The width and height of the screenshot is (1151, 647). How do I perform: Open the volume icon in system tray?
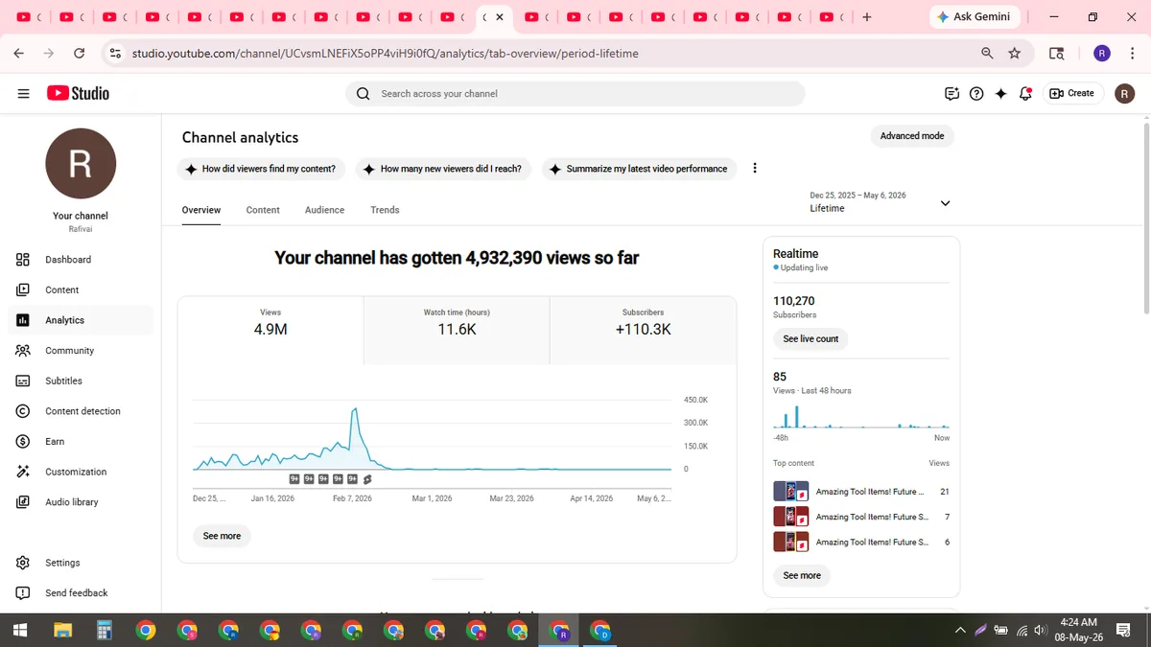[1042, 630]
